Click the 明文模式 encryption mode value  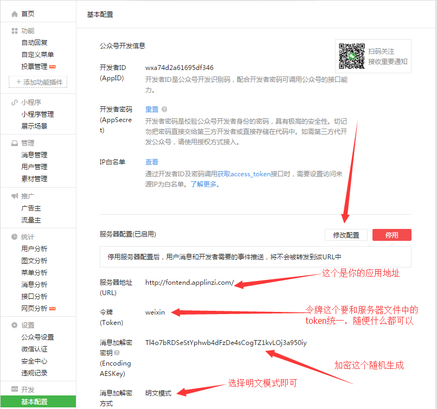(x=158, y=393)
